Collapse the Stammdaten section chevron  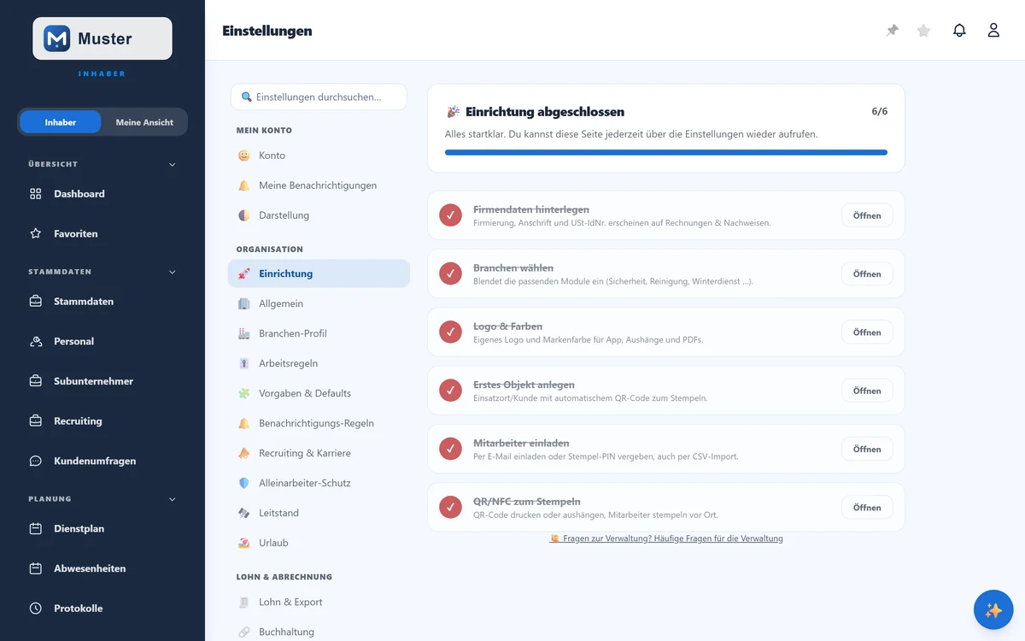pos(172,272)
